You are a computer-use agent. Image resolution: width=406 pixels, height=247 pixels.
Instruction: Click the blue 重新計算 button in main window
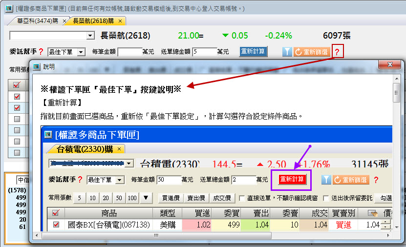coord(253,51)
